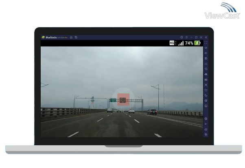Decrease volume using sidebar speaker icon
Screen dimensions: 245x168
tap(206, 53)
